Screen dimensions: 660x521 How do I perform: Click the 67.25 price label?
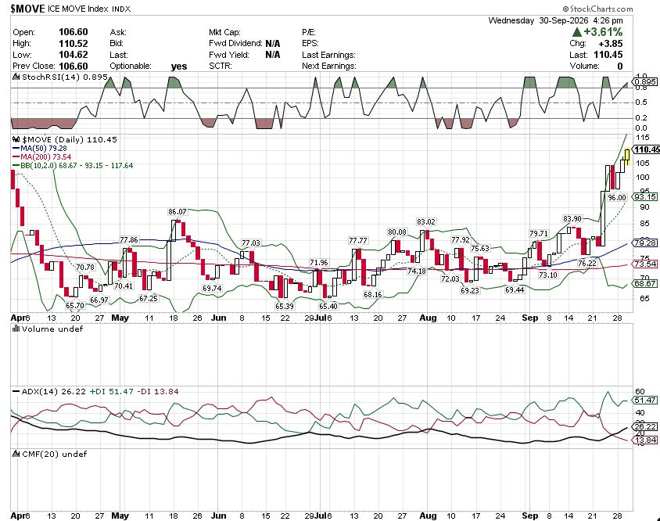tap(148, 298)
